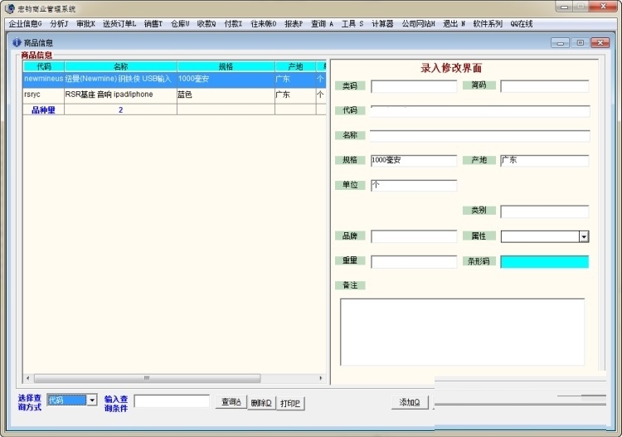Click the 删除 button
The width and height of the screenshot is (622, 437).
[x=261, y=403]
